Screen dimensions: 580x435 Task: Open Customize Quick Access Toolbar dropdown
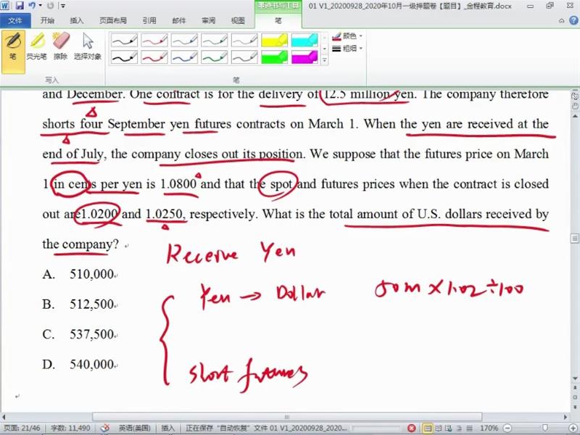point(63,6)
